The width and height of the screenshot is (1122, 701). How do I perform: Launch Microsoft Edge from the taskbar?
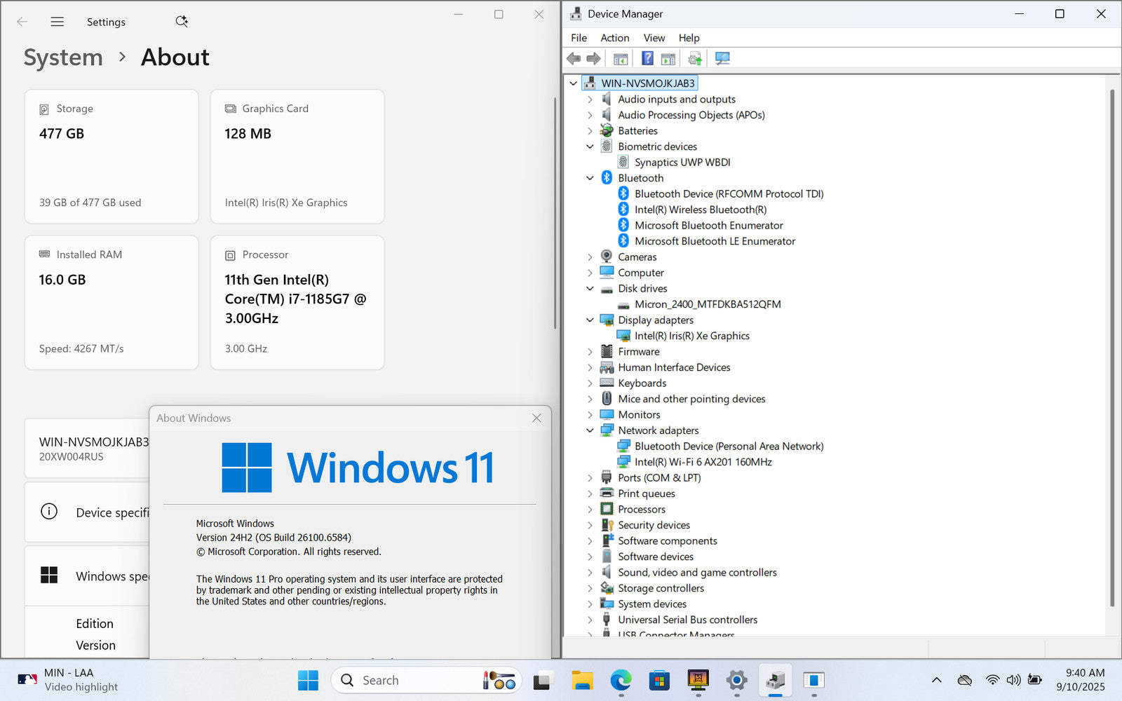coord(621,680)
